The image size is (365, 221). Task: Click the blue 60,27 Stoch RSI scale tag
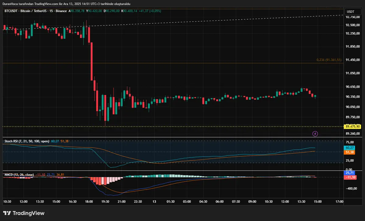tap(349, 148)
